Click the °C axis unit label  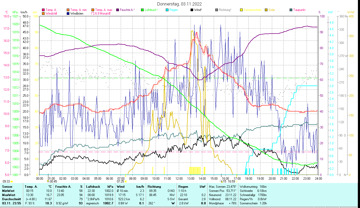tap(7, 12)
